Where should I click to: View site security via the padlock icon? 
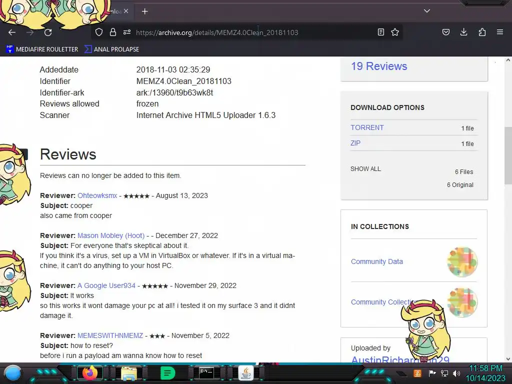pyautogui.click(x=113, y=32)
